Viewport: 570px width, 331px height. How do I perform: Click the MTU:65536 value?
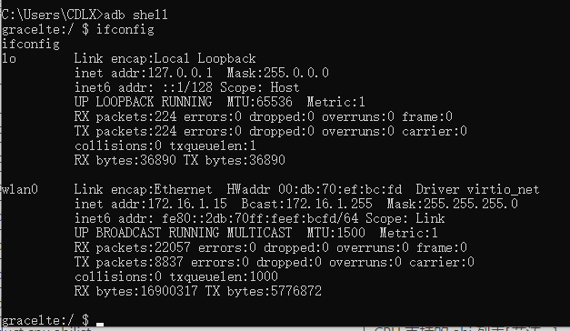[x=260, y=102]
